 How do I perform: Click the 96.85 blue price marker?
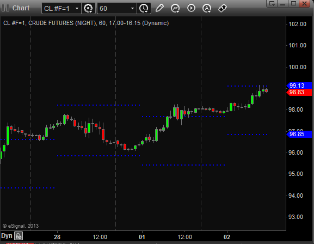(x=299, y=134)
